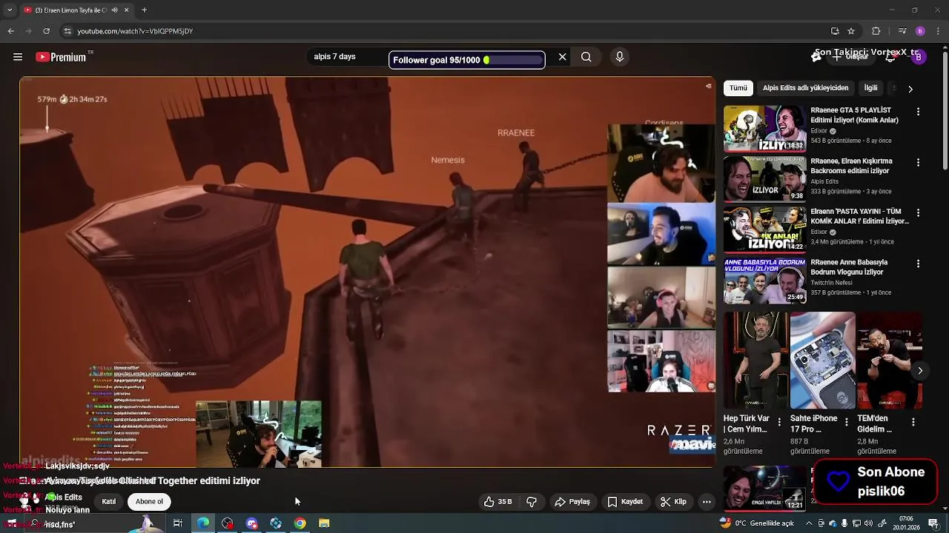
Task: Select Alpis Edits adlı yükleyiciden chip
Action: coord(805,88)
